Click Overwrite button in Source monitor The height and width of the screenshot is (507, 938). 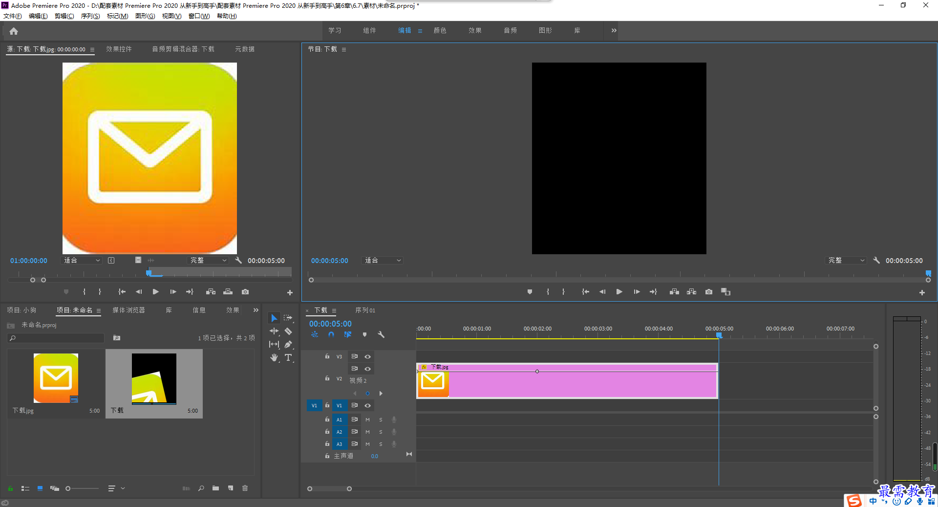click(x=228, y=292)
